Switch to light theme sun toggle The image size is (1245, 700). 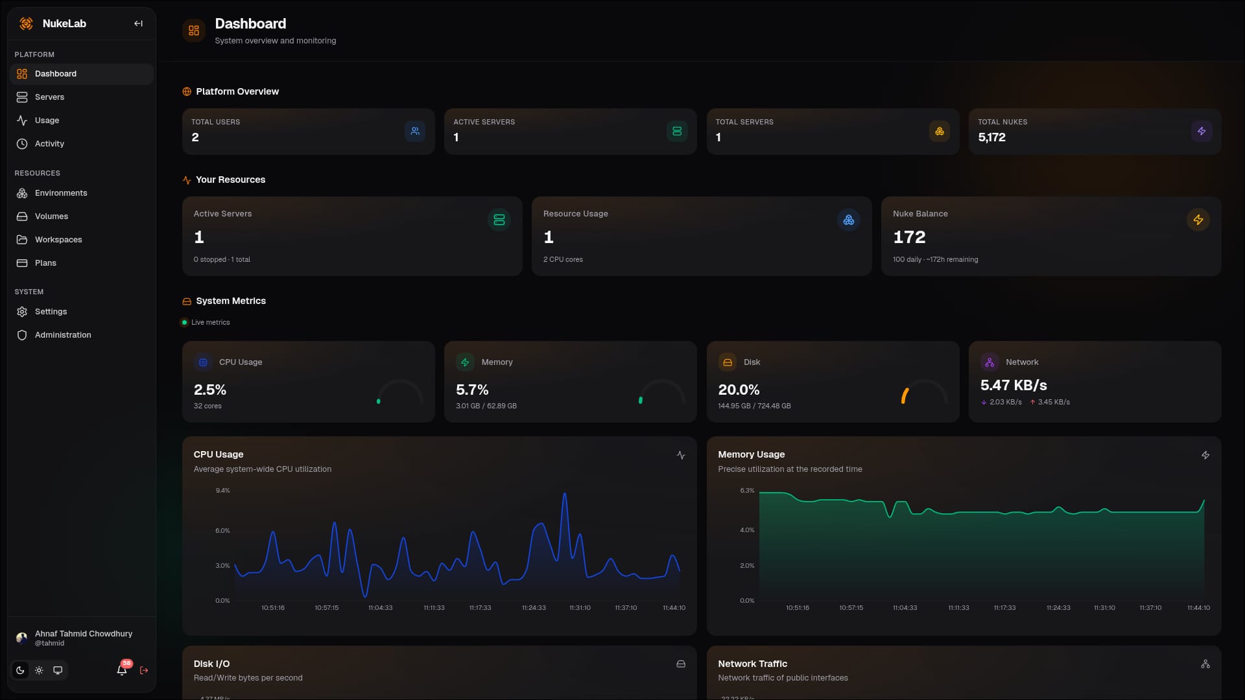pos(39,670)
